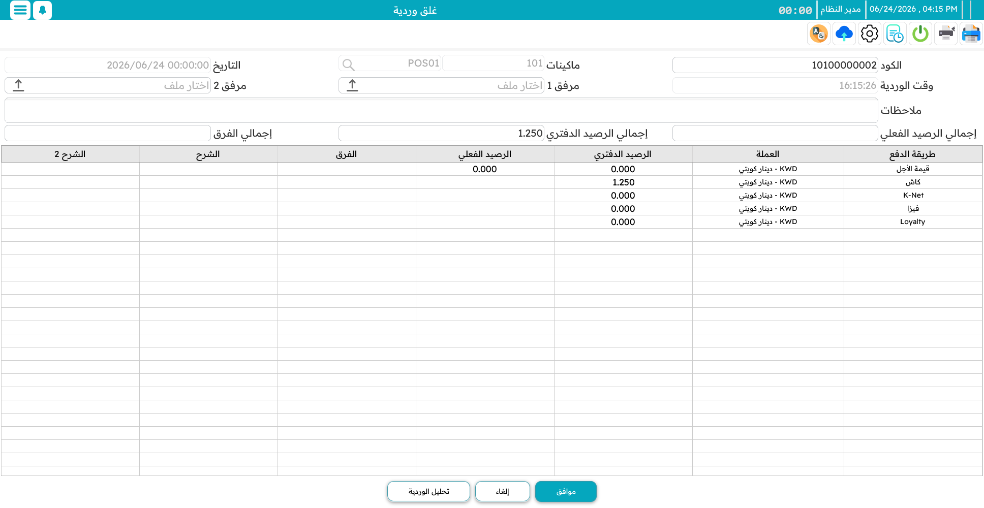The width and height of the screenshot is (984, 508).
Task: Click the gray printer icon
Action: (946, 34)
